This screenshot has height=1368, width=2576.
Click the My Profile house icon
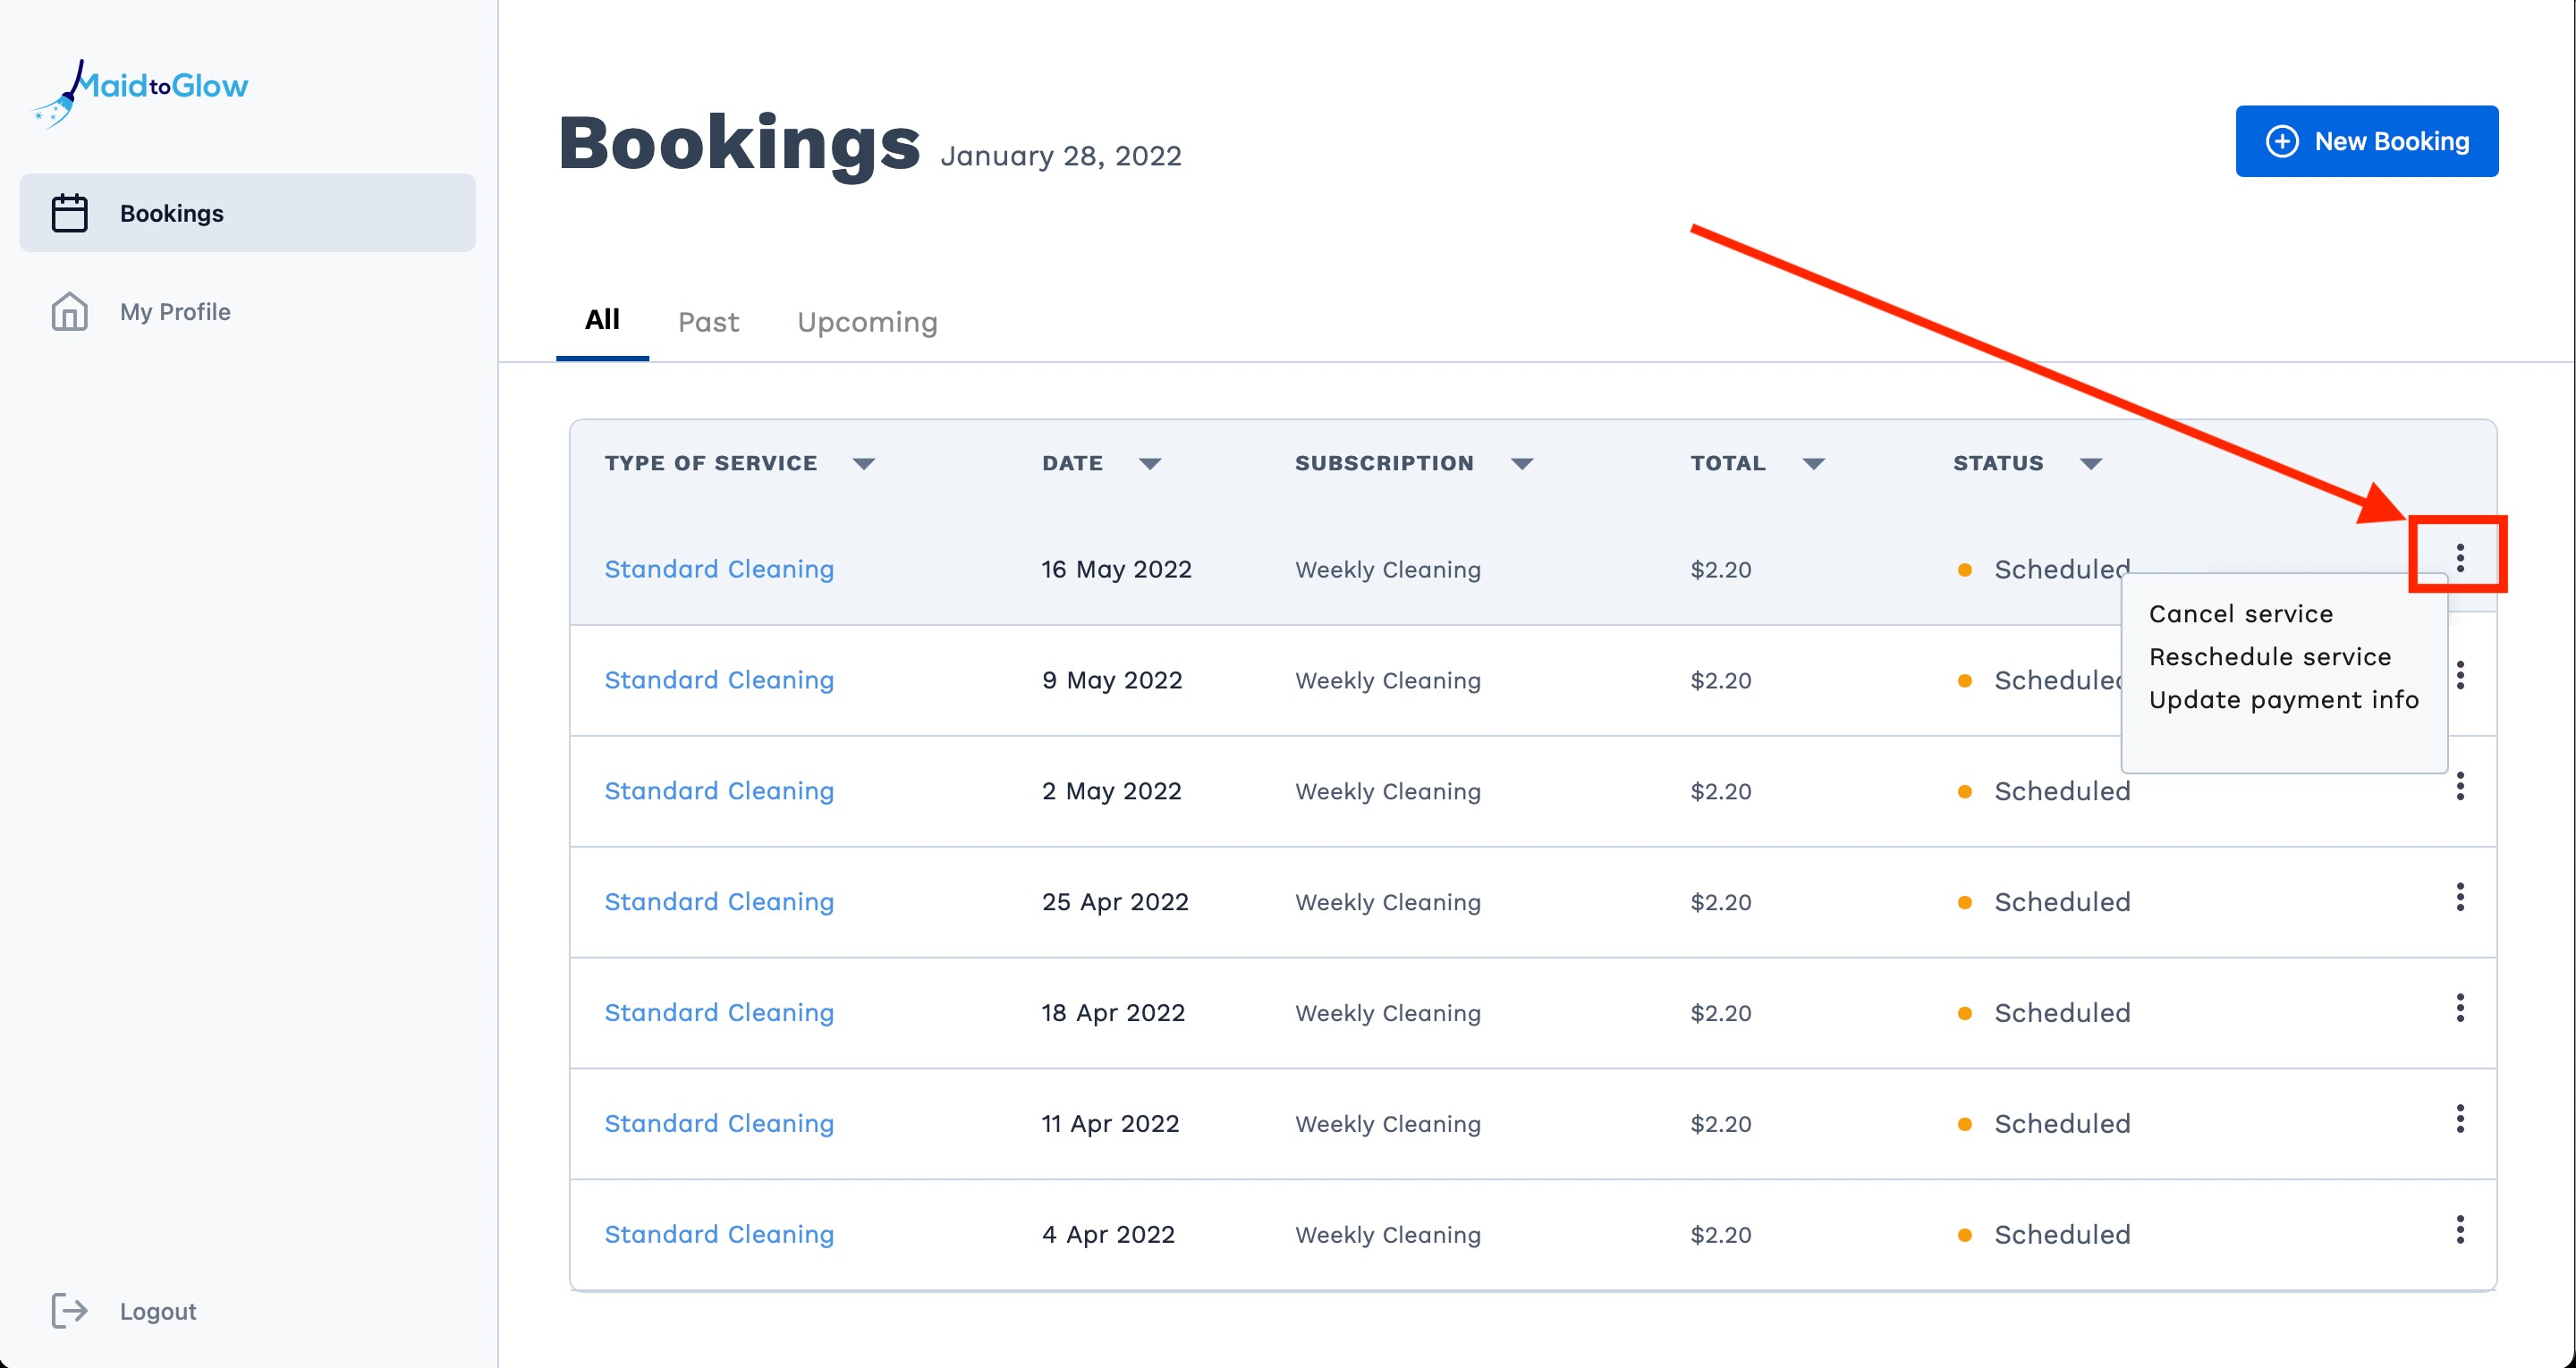pos(69,312)
